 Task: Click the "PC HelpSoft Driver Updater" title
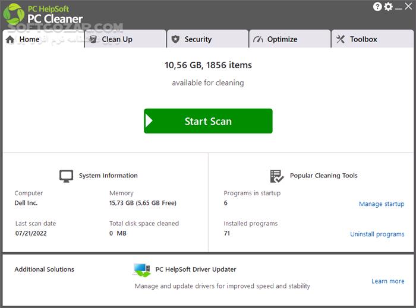[x=196, y=269]
